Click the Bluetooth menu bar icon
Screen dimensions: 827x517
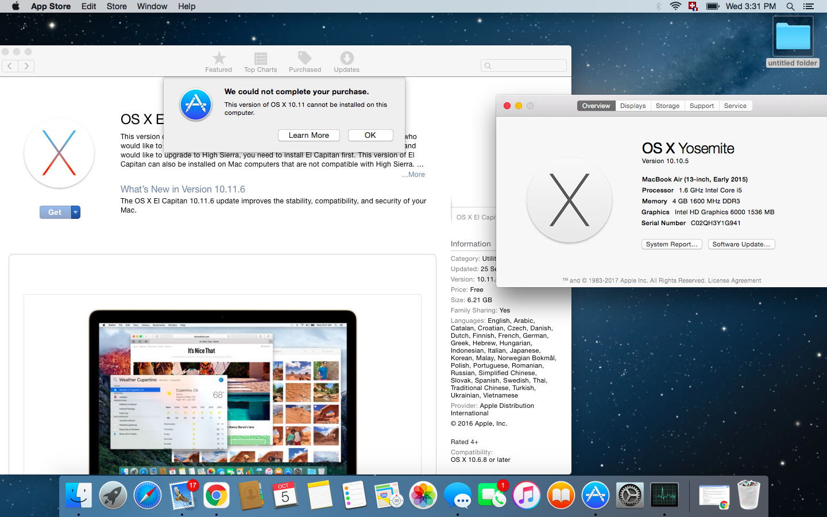659,6
